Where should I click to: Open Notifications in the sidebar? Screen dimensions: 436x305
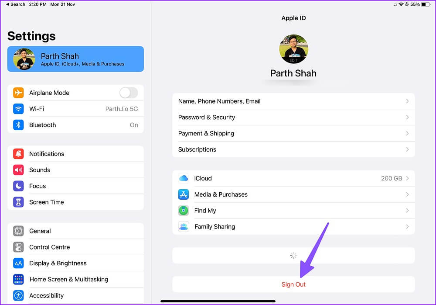75,154
